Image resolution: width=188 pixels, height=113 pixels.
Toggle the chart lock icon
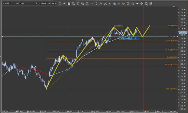pyautogui.click(x=69, y=3)
